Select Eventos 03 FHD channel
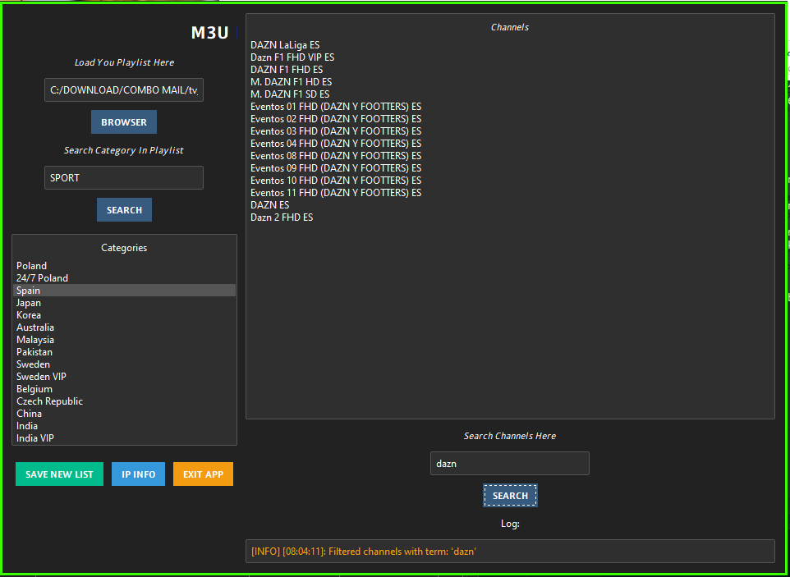790x577 pixels. coord(510,131)
